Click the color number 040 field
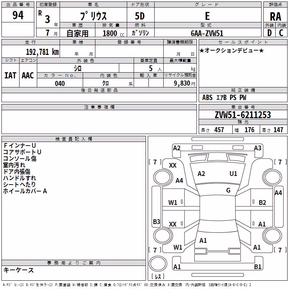This screenshot has width=289, height=289. (60, 83)
